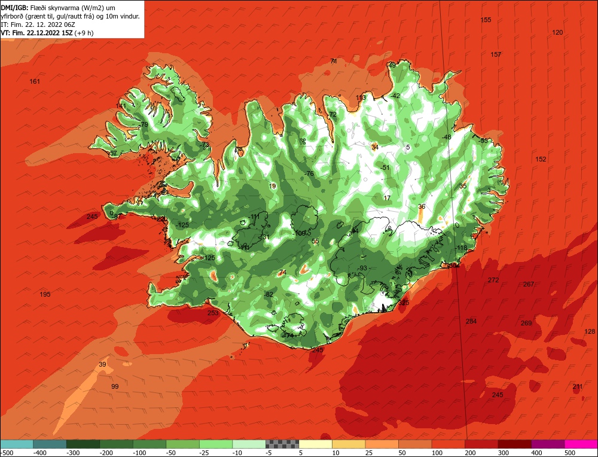Click the land value -76
The width and height of the screenshot is (598, 457).
[x=309, y=173]
